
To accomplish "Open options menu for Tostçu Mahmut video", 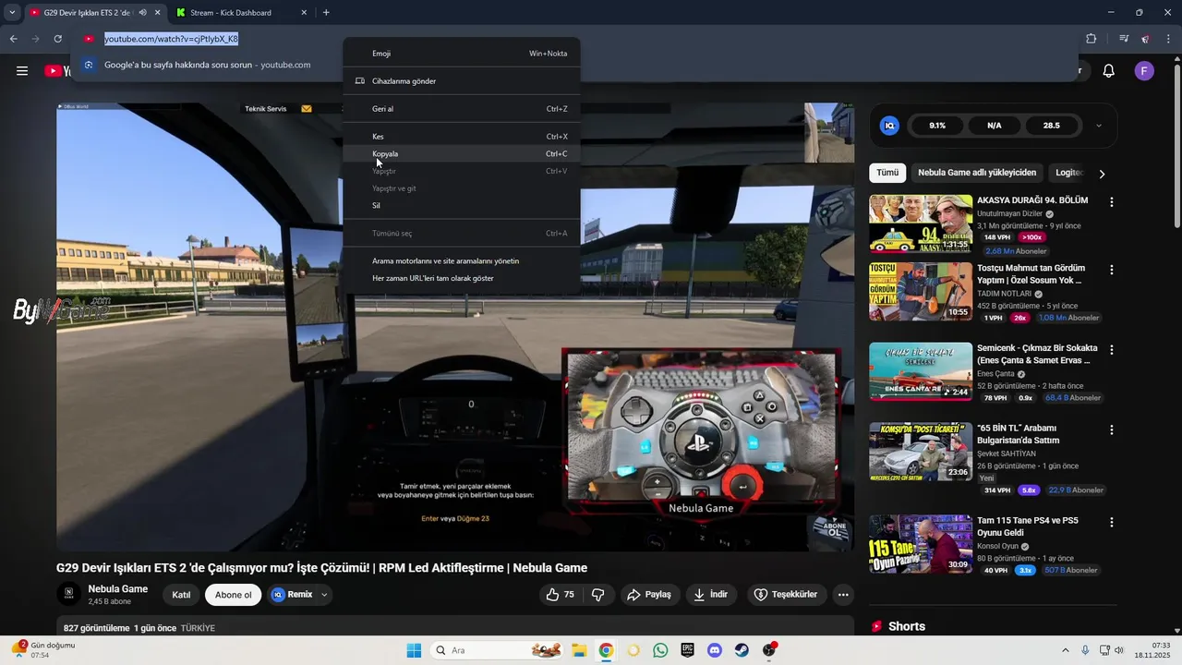I will click(x=1112, y=270).
